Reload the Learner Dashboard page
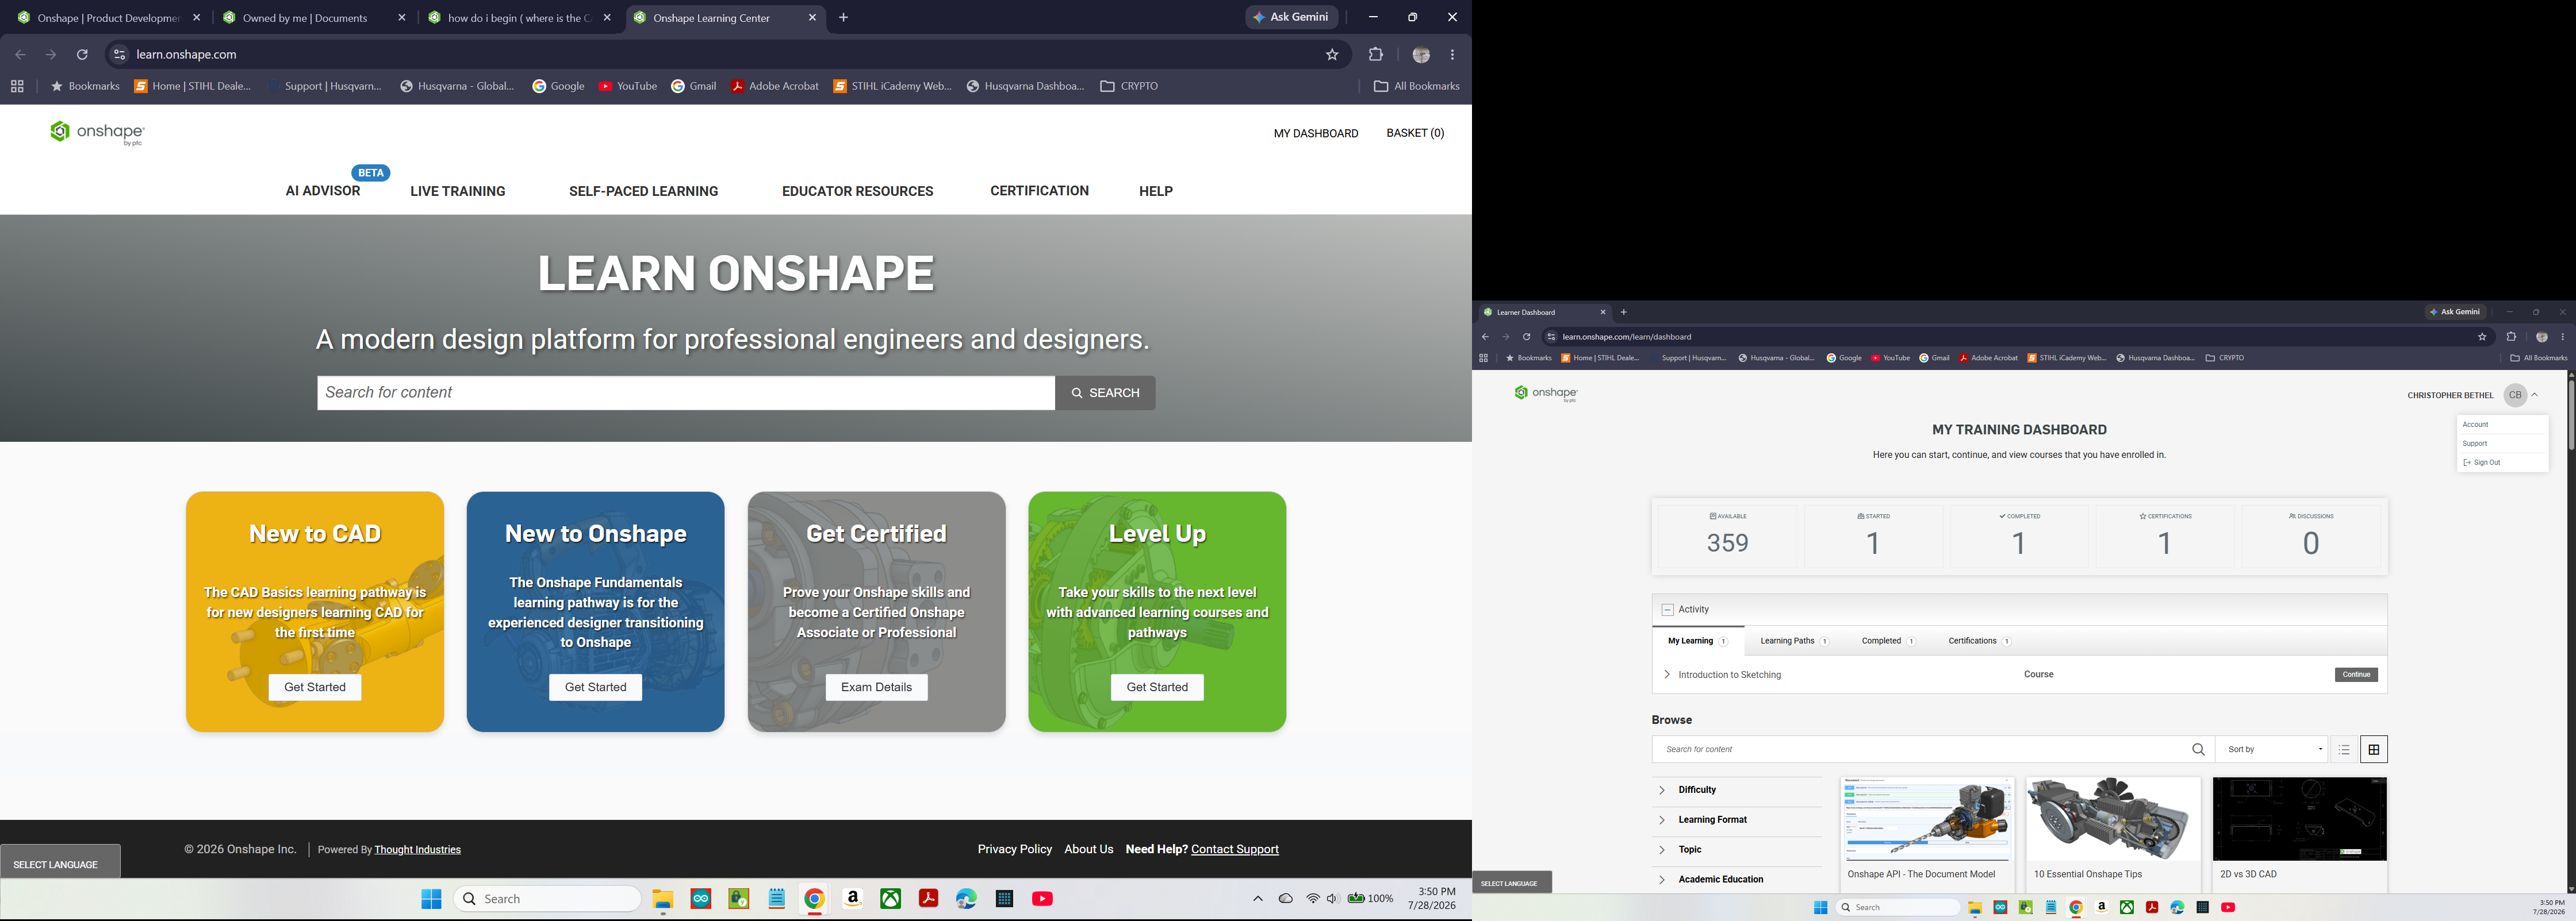 click(x=1526, y=337)
